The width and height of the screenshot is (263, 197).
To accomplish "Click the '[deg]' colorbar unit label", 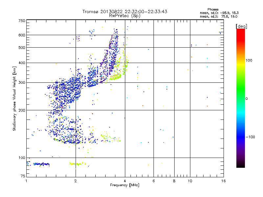I will (241, 26).
